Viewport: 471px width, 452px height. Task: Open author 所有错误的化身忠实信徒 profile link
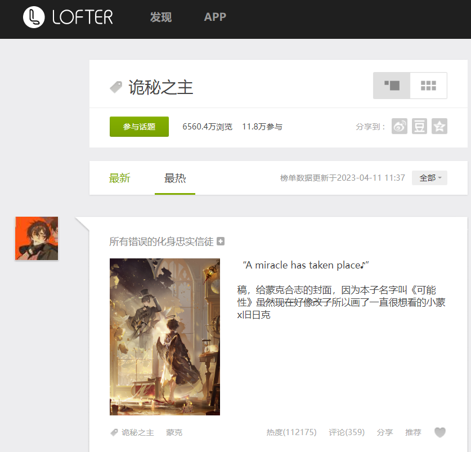coord(161,241)
